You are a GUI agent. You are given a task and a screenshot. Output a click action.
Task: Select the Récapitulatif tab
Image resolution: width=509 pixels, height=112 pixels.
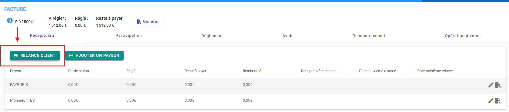(x=43, y=36)
